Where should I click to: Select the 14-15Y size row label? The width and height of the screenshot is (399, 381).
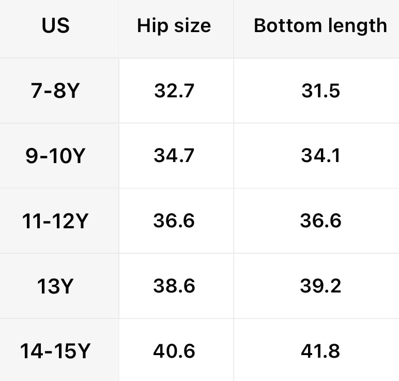coord(55,351)
